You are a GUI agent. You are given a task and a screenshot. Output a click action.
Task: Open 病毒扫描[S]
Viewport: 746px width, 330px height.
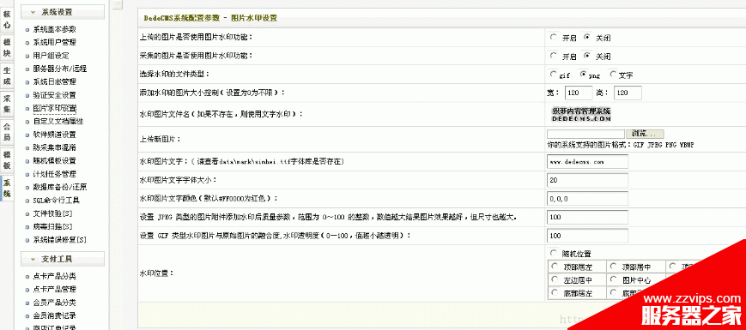(52, 226)
